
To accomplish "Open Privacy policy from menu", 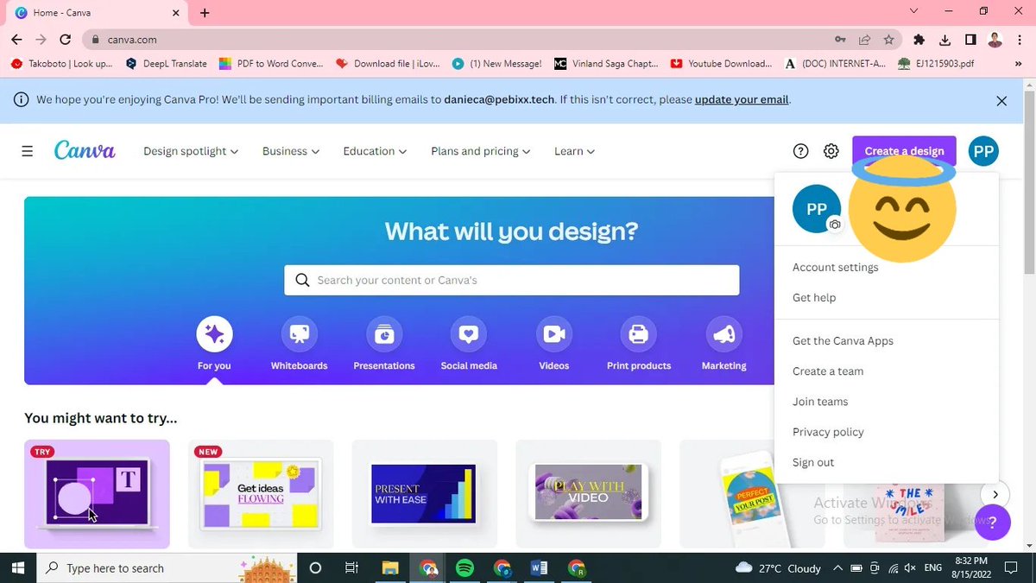I will click(828, 432).
